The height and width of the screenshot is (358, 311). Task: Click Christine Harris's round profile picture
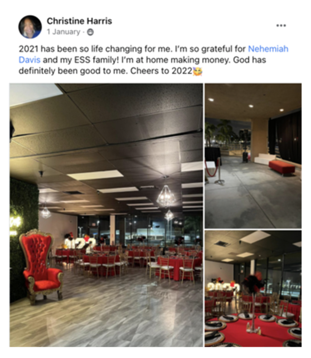pos(30,27)
